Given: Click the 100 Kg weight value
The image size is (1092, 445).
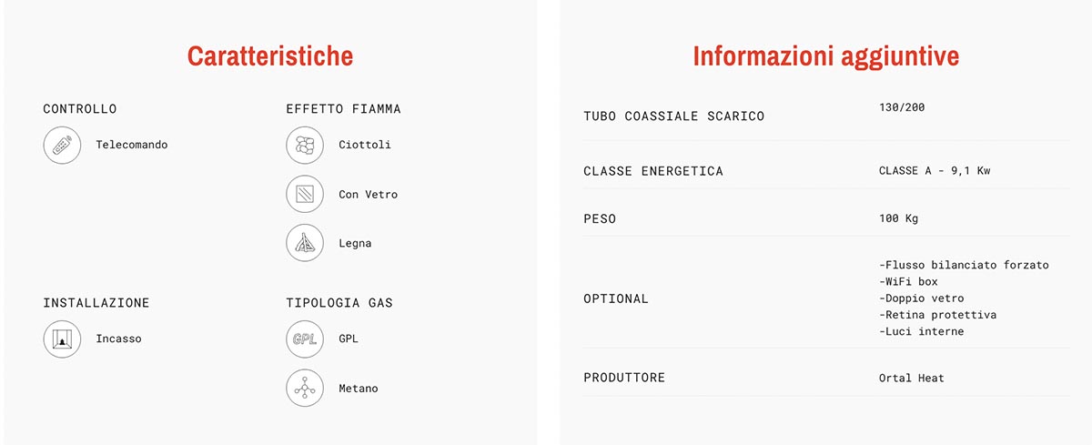Looking at the screenshot, I should click(898, 219).
